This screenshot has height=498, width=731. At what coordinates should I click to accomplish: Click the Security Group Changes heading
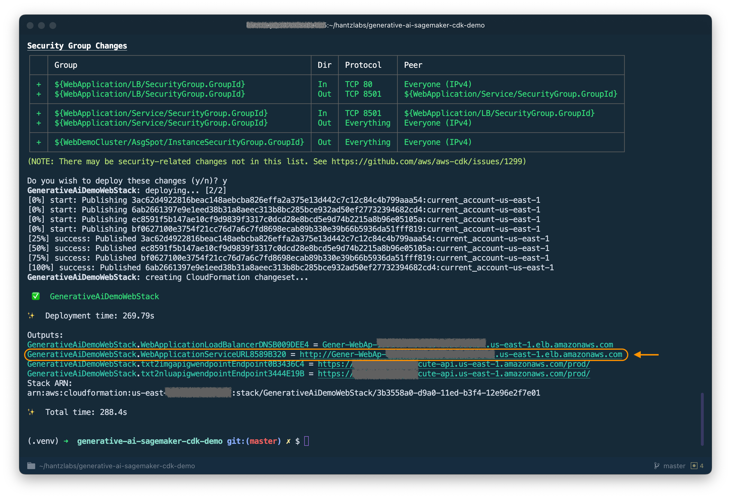77,46
